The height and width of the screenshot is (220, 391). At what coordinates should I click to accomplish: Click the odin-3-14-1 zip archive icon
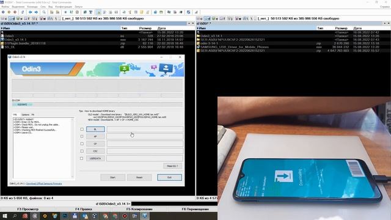[x=198, y=43]
